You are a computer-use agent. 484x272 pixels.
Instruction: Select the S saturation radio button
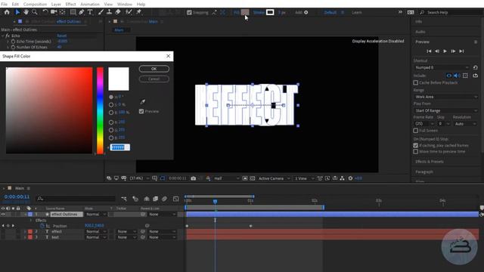point(111,104)
